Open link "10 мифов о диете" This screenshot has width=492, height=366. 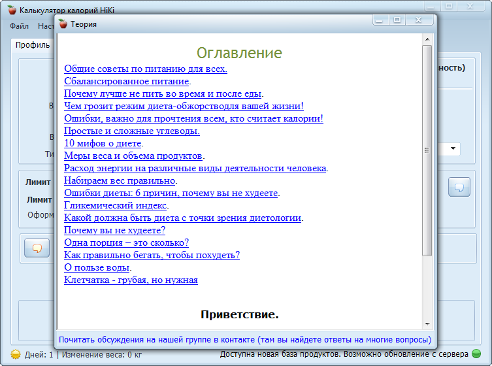[103, 143]
